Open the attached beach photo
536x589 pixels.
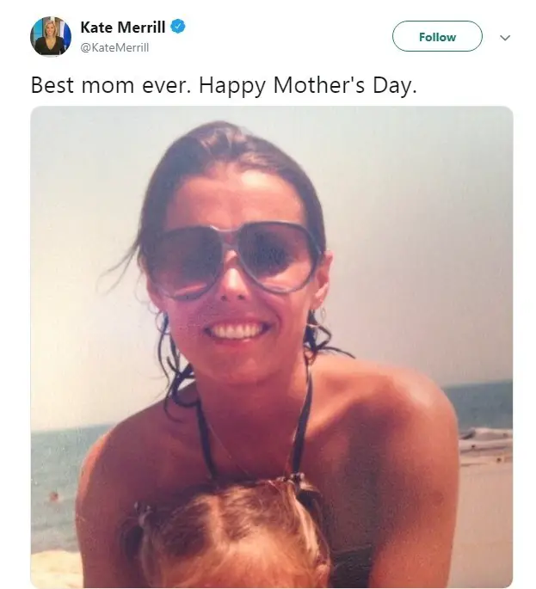coord(271,347)
